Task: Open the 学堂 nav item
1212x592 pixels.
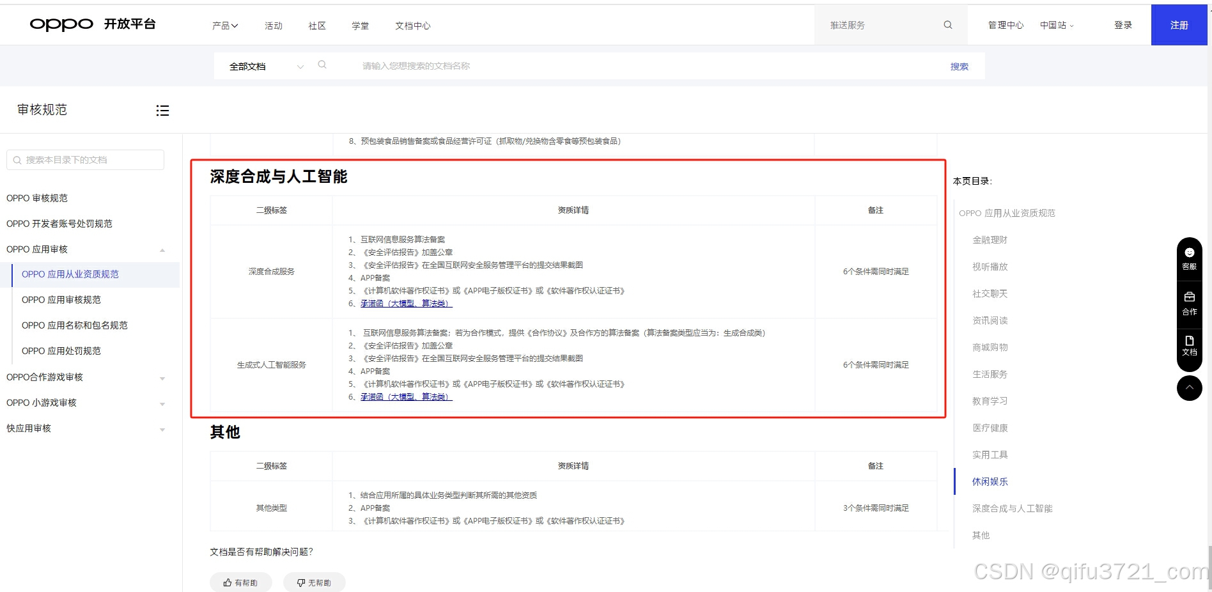Action: click(x=361, y=26)
